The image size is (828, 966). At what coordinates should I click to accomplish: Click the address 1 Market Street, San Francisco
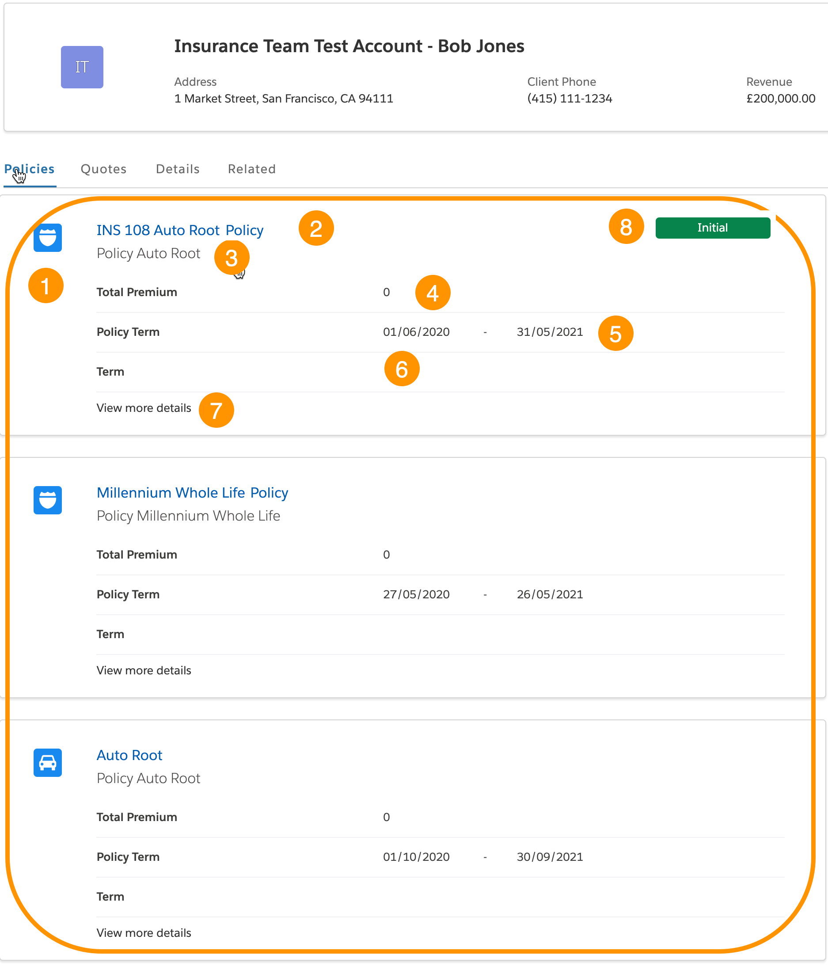click(x=284, y=99)
